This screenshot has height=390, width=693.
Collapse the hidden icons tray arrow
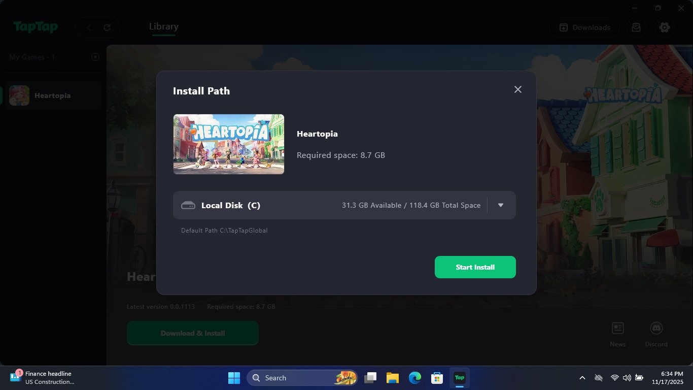click(x=582, y=378)
